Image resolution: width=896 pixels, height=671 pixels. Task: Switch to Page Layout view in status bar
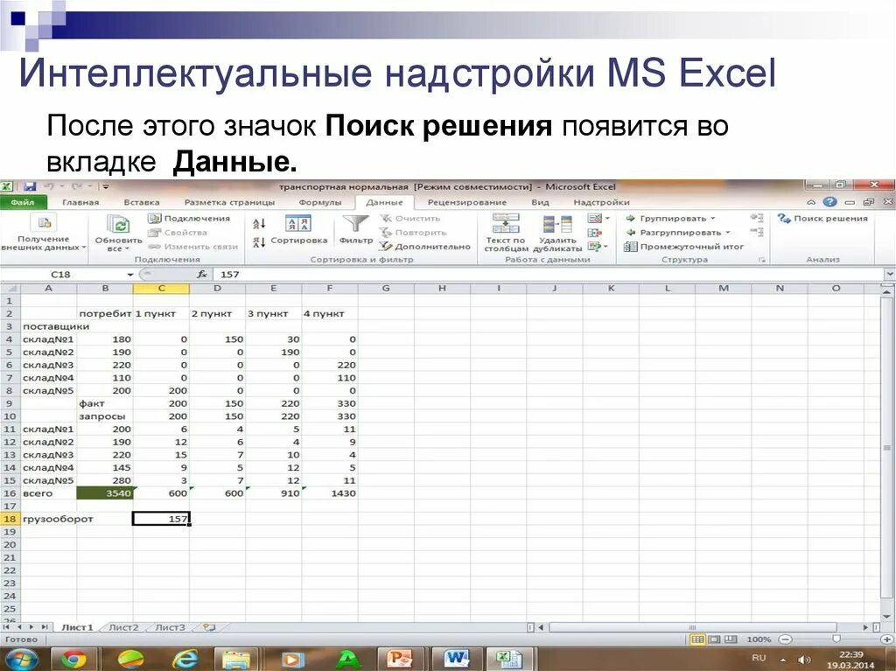tap(715, 639)
